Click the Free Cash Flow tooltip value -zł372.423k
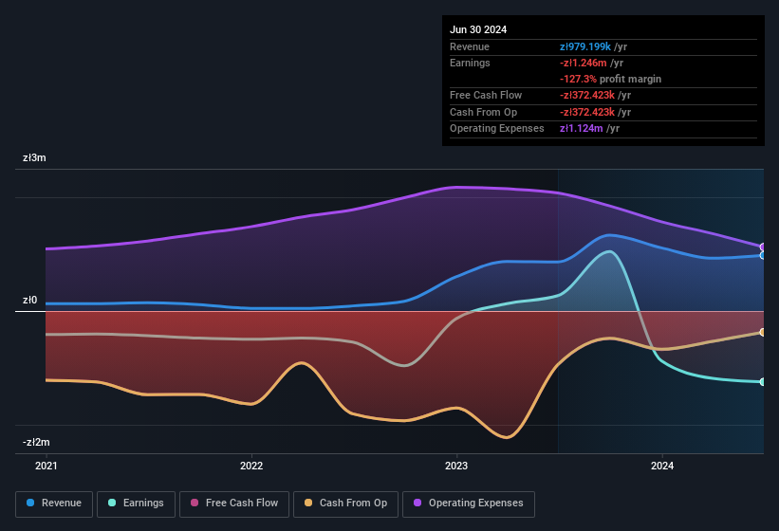779x531 pixels. [x=587, y=95]
